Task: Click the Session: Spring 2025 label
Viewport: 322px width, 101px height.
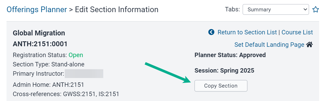Action: (224, 70)
